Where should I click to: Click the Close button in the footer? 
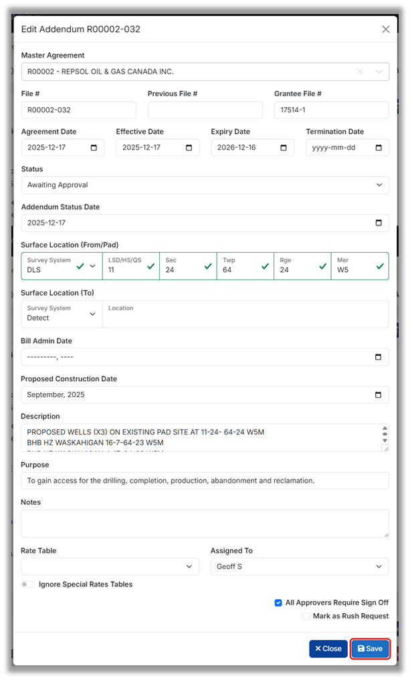pyautogui.click(x=328, y=649)
